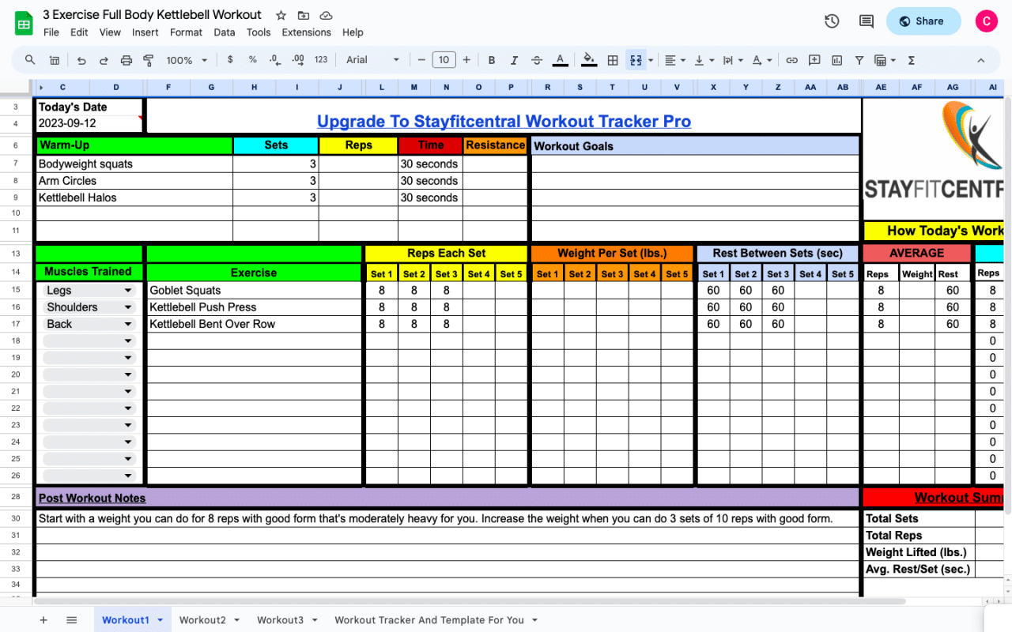Open the Legs muscle dropdown
Screen dimensions: 1012x632
[x=128, y=291]
